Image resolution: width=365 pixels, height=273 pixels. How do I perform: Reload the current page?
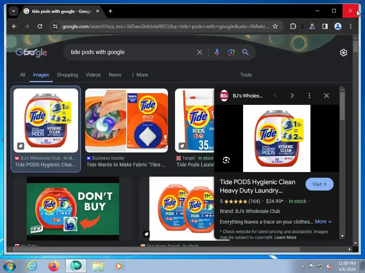[x=40, y=26]
